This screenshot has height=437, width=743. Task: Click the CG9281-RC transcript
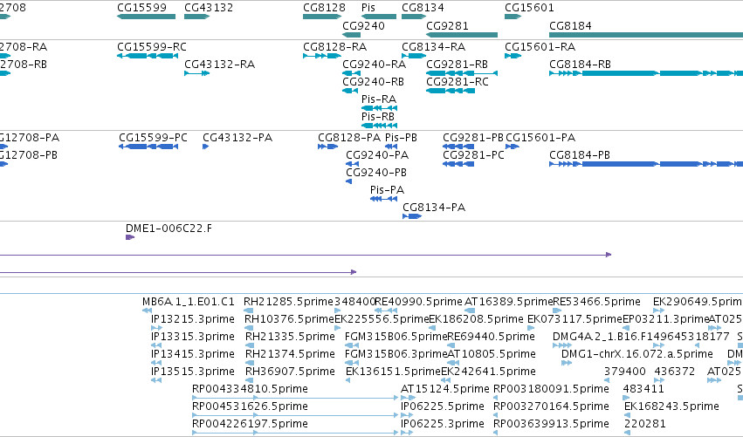click(451, 91)
